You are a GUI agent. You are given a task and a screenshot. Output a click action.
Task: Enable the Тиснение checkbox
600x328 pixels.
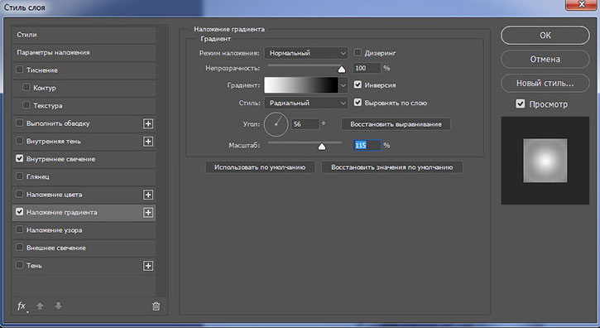[20, 70]
